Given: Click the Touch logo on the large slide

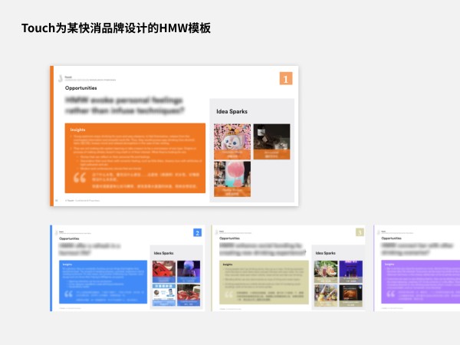Looking at the screenshot, I should 61,77.
